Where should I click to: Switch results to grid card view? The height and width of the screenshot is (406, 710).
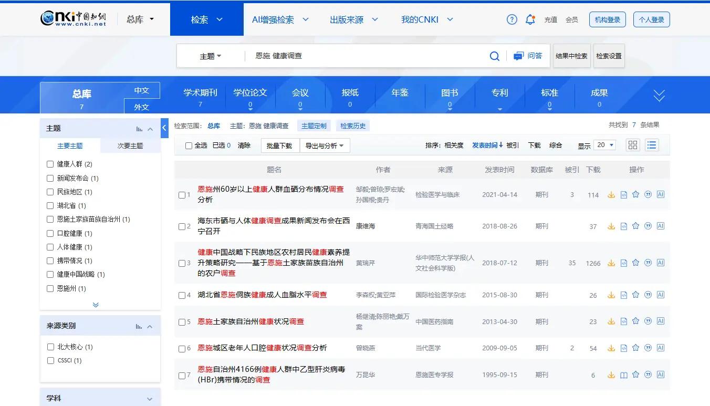click(x=632, y=145)
